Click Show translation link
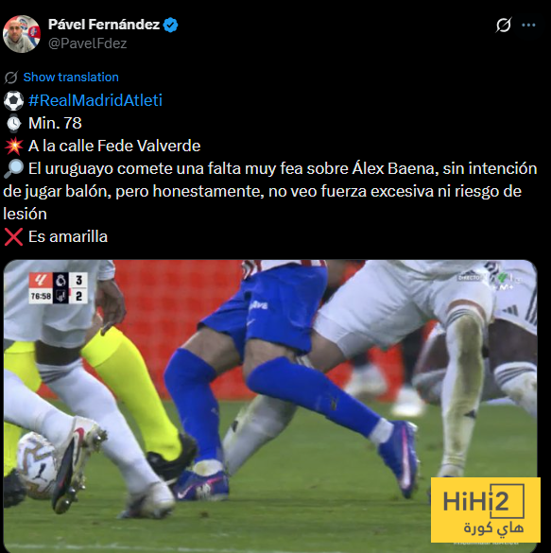This screenshot has width=551, height=553. tap(71, 77)
